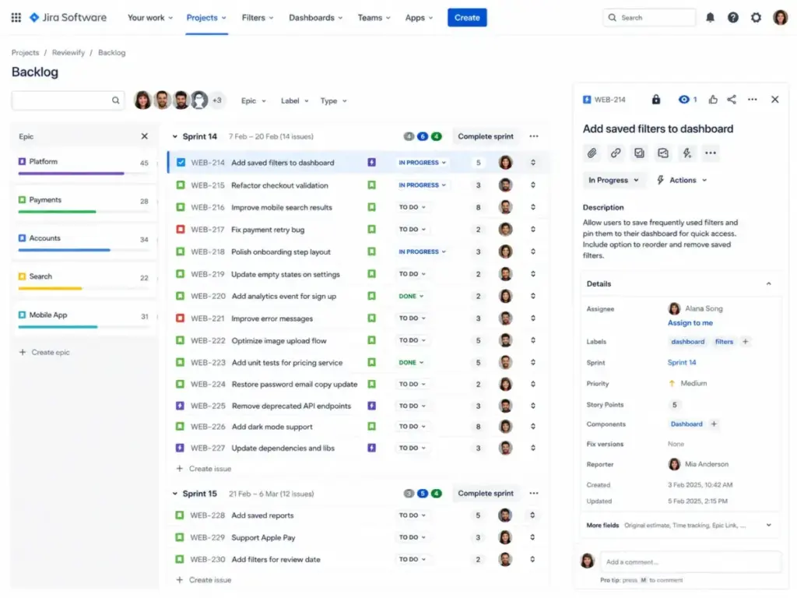Open WEB-216 To Do status dropdown
The image size is (797, 598).
[x=413, y=207]
